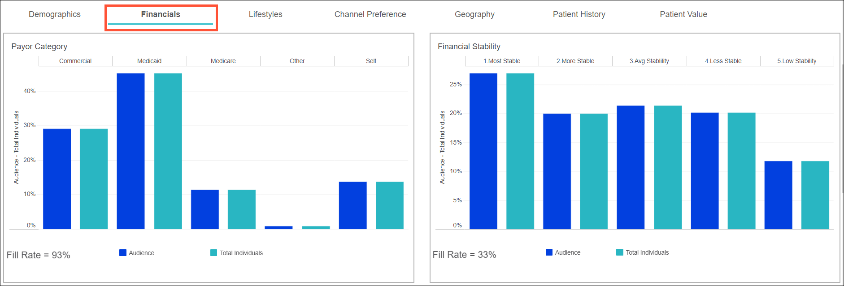Click Audience legend swatch in Payor Category
Image resolution: width=844 pixels, height=286 pixels.
[x=123, y=253]
